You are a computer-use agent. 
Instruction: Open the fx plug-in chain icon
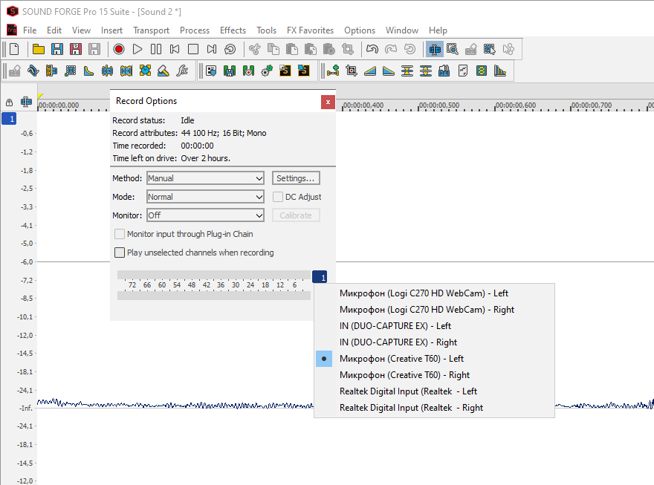click(182, 71)
